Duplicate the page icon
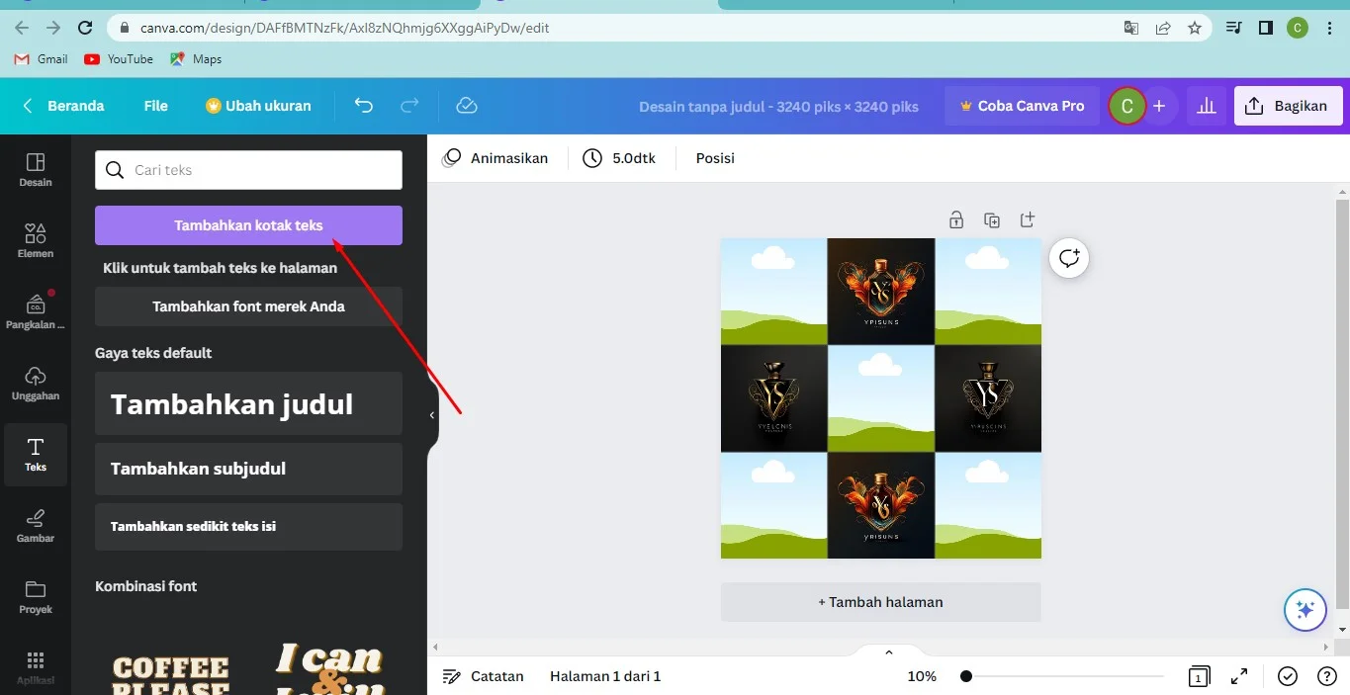The image size is (1350, 695). [992, 219]
